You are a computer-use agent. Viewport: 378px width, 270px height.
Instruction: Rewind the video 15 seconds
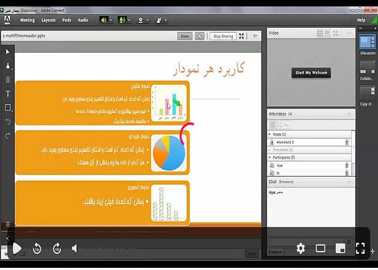point(37,248)
